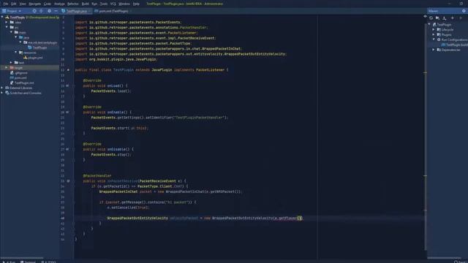Collapse the testplugin package arrow
Screen dimensions: 468x263
click(20, 42)
